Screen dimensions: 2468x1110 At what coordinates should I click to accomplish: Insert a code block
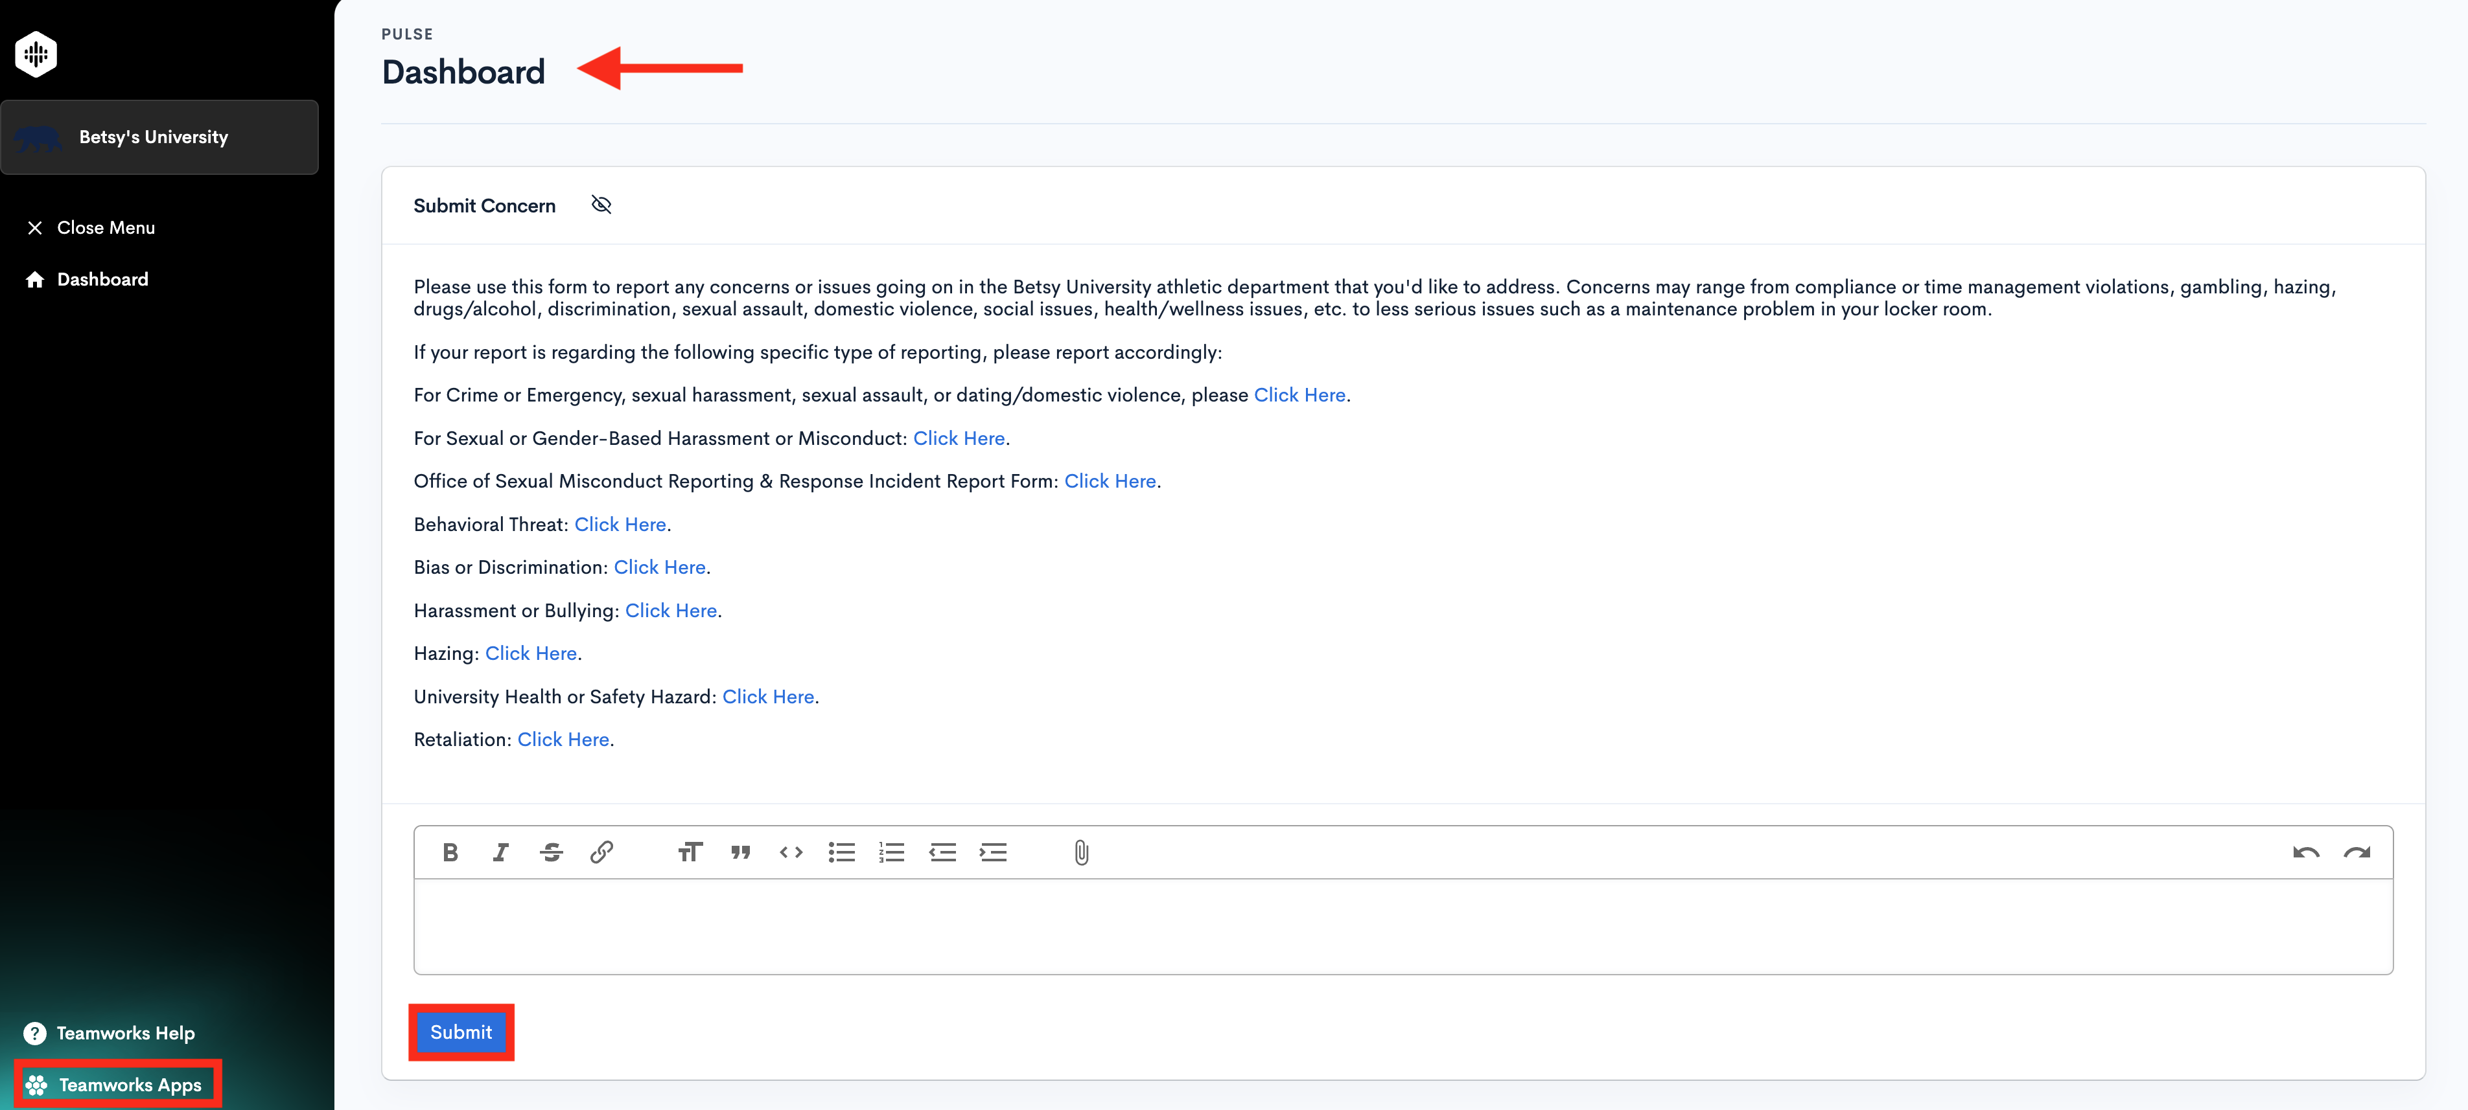click(x=791, y=852)
